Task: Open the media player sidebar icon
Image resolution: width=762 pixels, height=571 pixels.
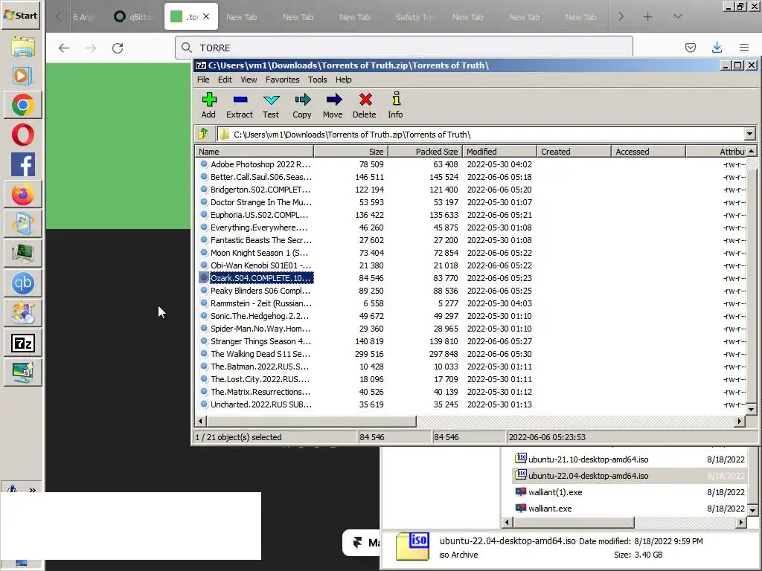Action: coord(22,76)
